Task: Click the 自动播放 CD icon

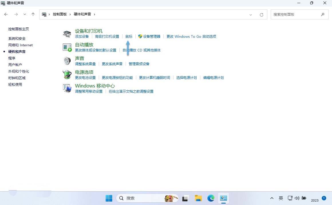Action: point(67,47)
